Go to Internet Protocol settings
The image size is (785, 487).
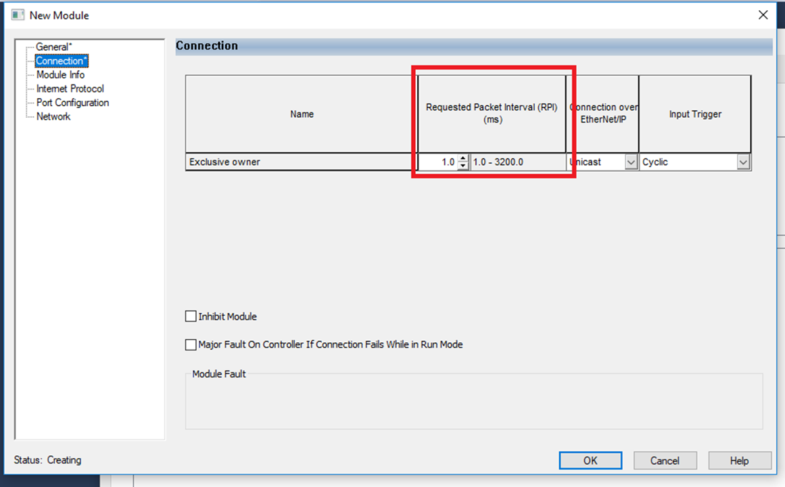(x=70, y=89)
